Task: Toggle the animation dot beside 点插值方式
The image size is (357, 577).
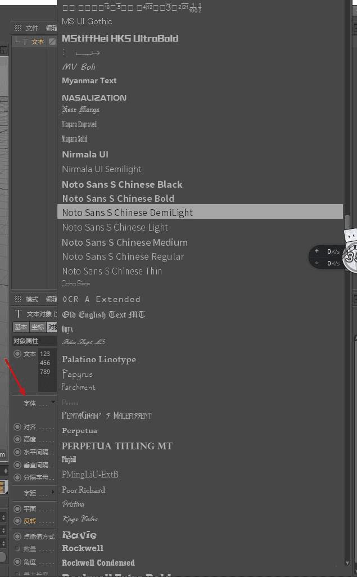Action: [17, 537]
